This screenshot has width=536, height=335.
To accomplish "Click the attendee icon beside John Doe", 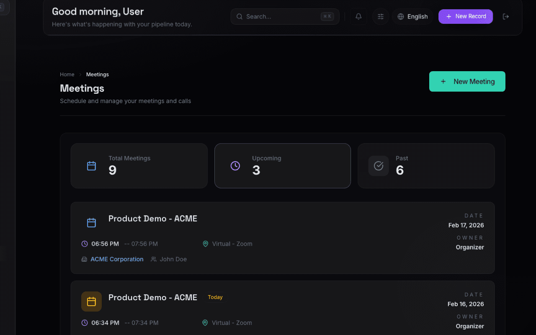I will click(x=153, y=259).
